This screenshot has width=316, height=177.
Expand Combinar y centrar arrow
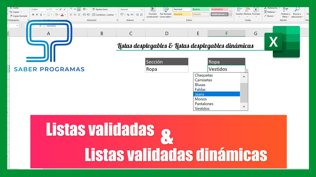point(116,15)
